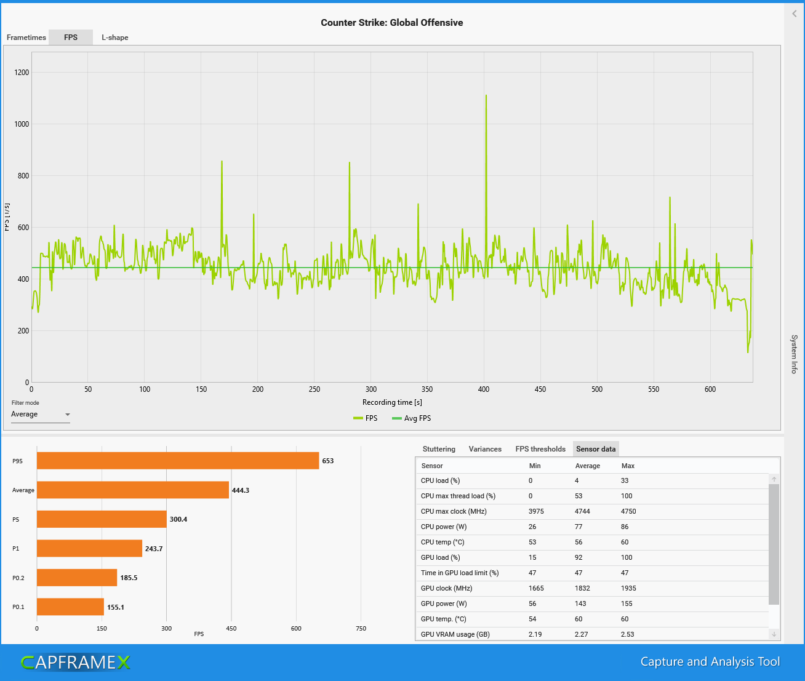
Task: Open the Filter mode Average dropdown
Action: point(41,415)
